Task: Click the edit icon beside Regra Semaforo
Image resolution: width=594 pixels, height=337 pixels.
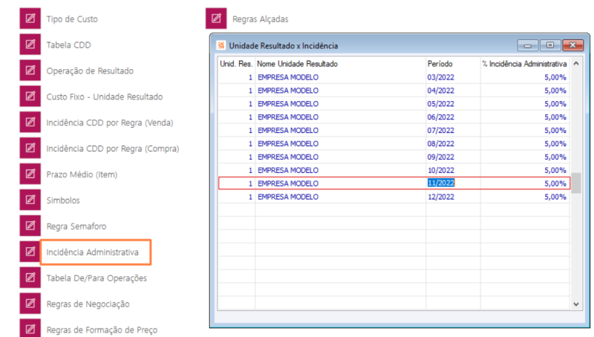Action: tap(30, 226)
